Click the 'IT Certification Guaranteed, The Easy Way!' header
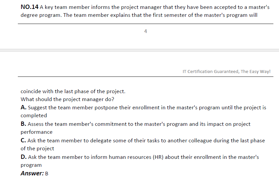The image size is (279, 179). coord(226,71)
